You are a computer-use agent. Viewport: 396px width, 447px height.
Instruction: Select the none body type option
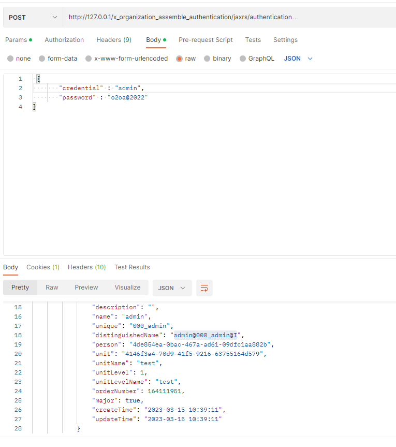pos(10,59)
